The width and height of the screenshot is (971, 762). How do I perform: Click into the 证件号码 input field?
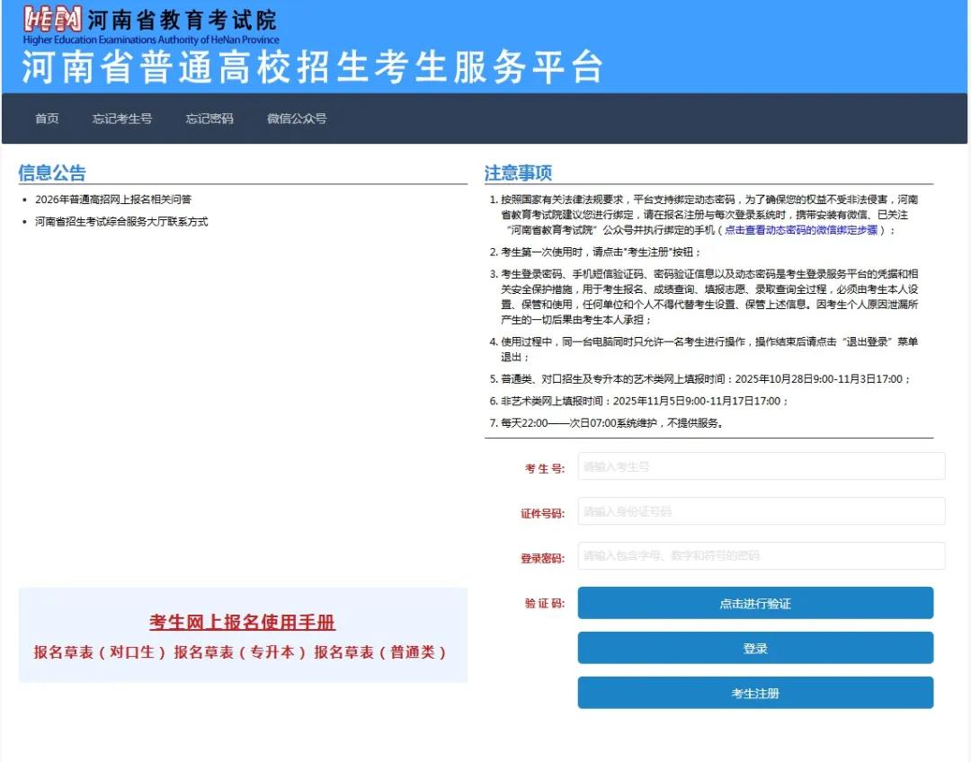tap(761, 511)
